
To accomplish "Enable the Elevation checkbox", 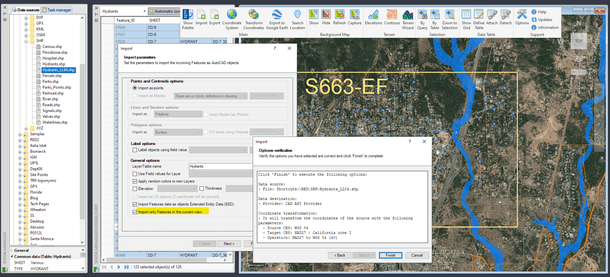I will [x=135, y=189].
